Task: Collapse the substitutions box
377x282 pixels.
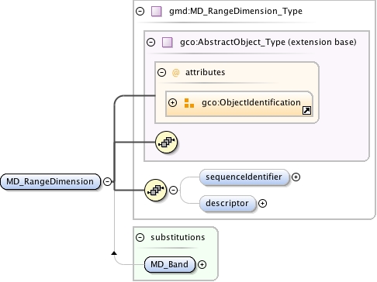Action: (x=140, y=237)
